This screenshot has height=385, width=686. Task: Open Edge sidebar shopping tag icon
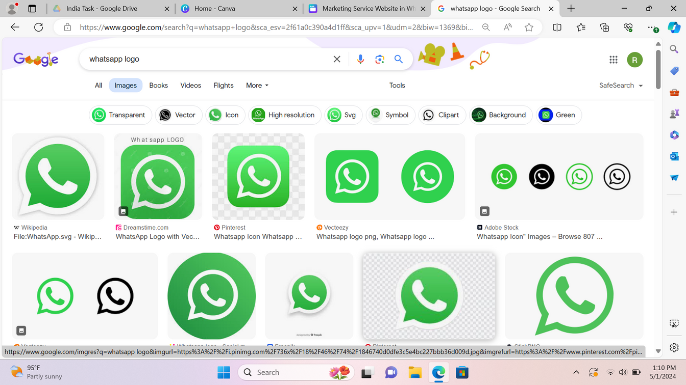pyautogui.click(x=674, y=71)
